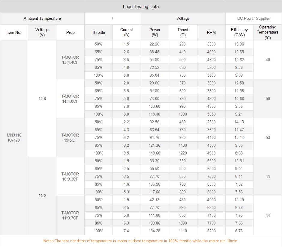Click the operating temperature 53 cell

coord(268,137)
